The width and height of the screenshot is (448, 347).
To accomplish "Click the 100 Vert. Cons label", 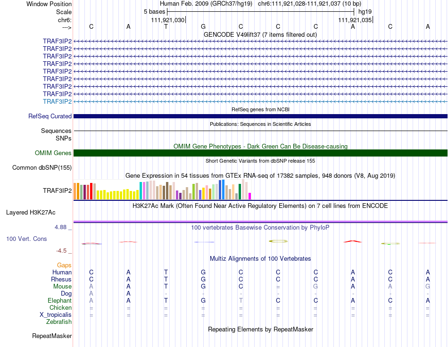I will (x=26, y=239).
